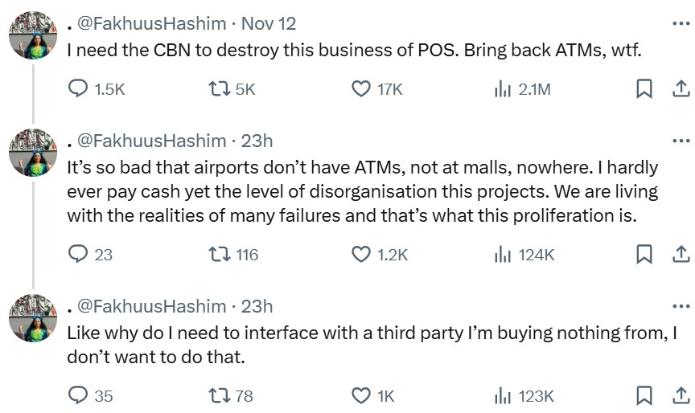
Task: View analytics showing 124K views
Action: (x=503, y=254)
